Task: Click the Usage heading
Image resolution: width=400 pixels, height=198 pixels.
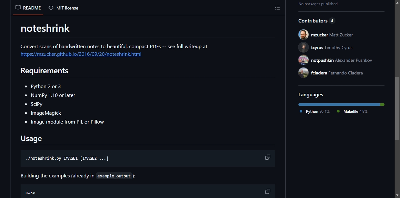Action: tap(31, 138)
